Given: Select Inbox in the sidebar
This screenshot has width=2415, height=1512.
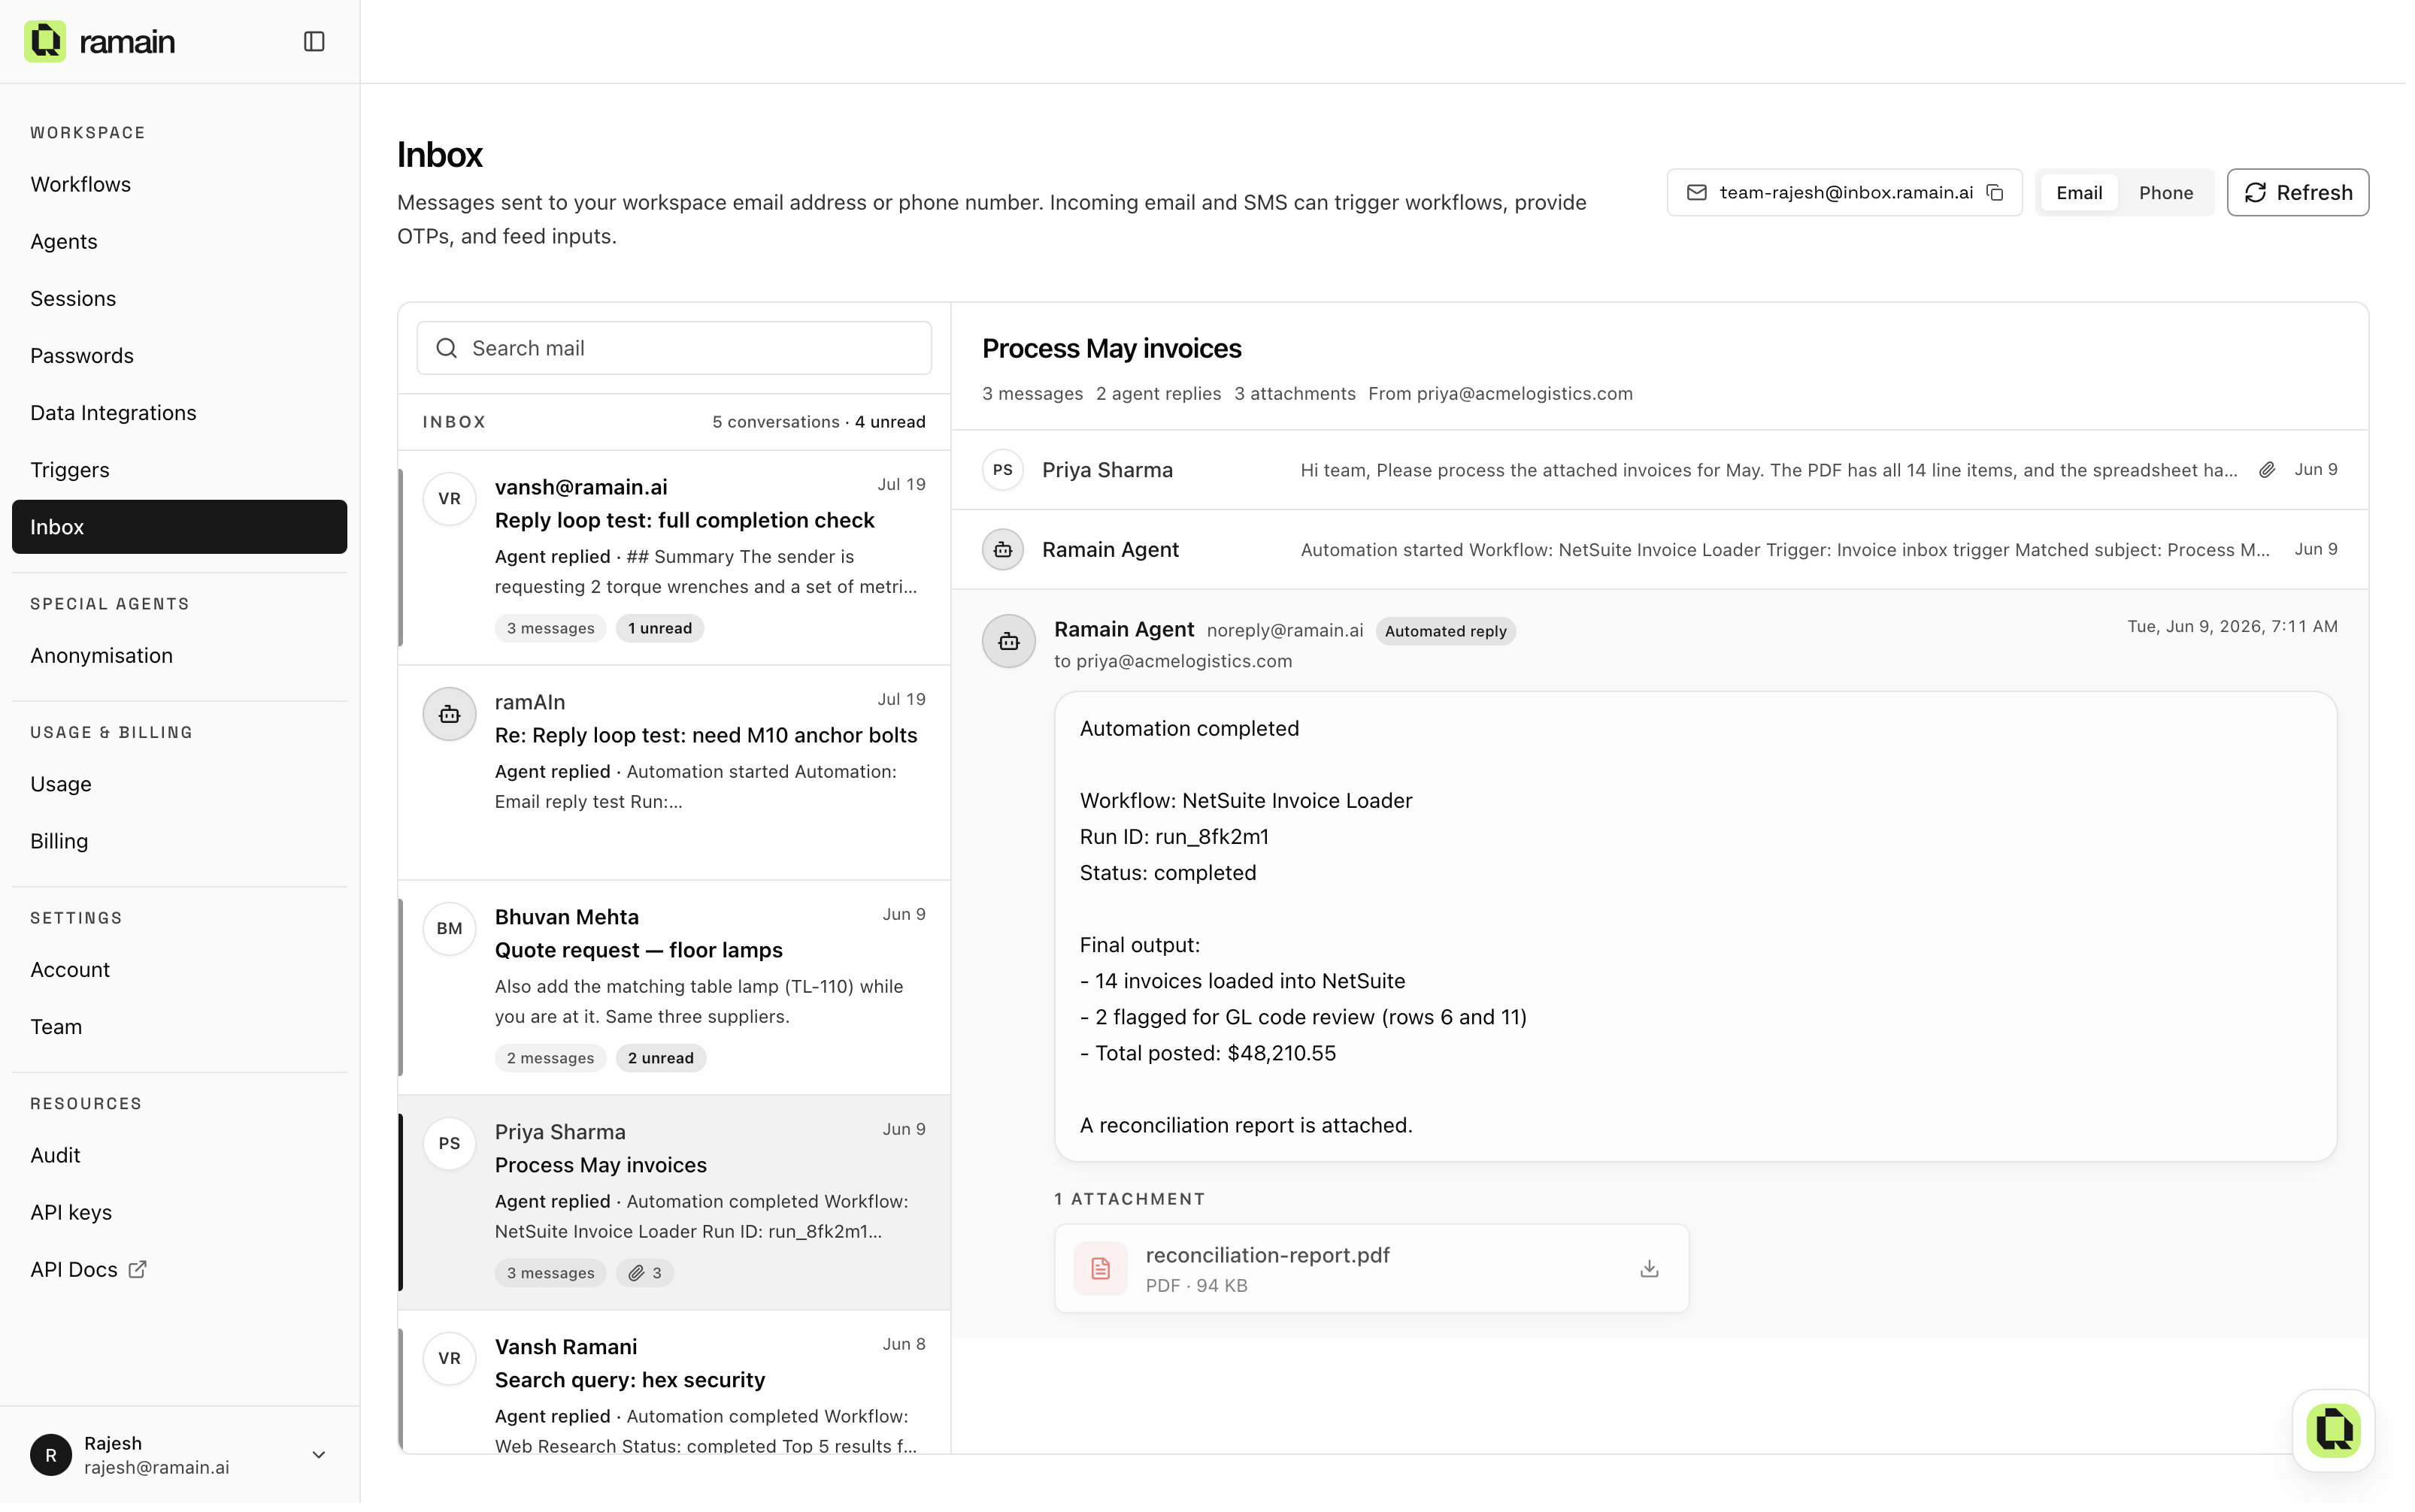Looking at the screenshot, I should tap(180, 527).
